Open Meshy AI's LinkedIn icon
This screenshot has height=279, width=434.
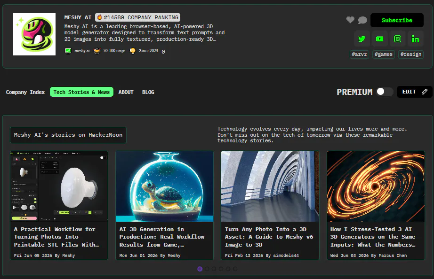(415, 39)
